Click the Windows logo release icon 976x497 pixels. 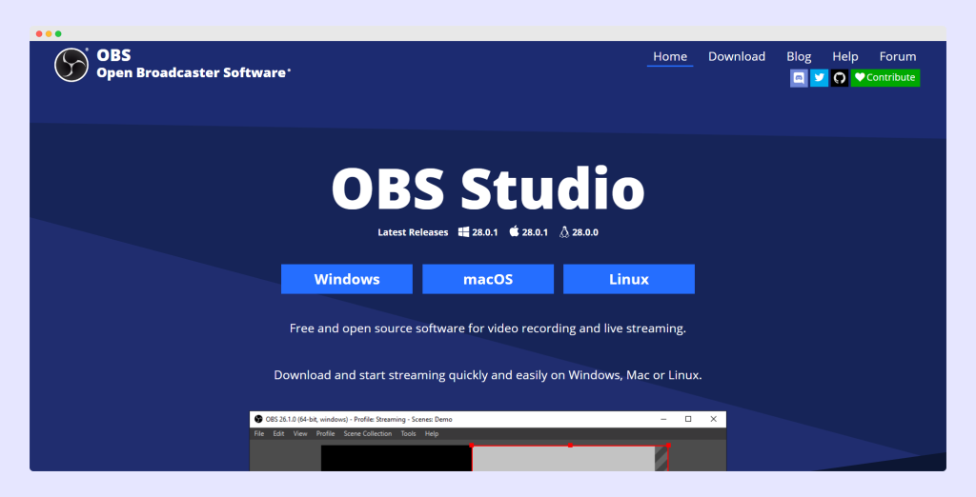(x=464, y=232)
